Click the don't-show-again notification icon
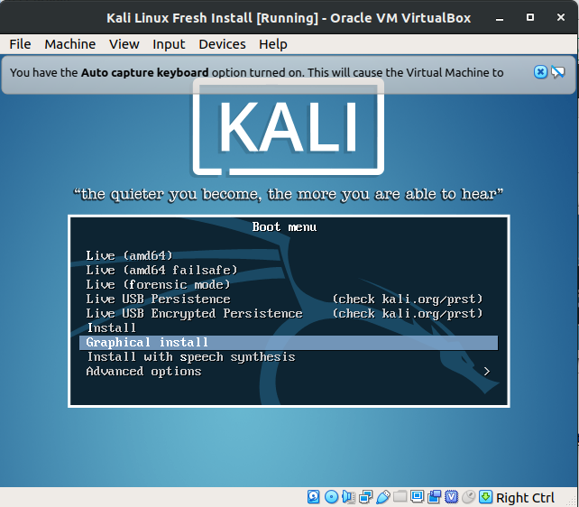The width and height of the screenshot is (579, 507). tap(558, 72)
